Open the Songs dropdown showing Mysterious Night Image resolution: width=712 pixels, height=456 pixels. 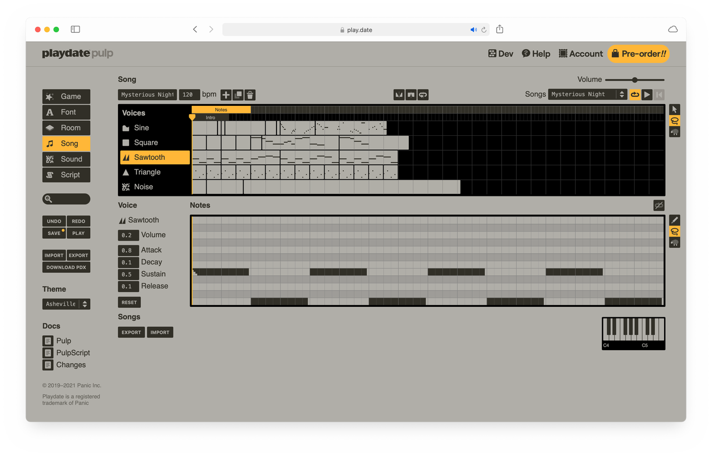[x=587, y=95]
